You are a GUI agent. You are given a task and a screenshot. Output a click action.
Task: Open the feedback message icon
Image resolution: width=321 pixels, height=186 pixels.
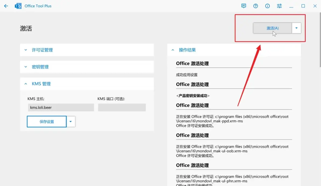click(244, 6)
